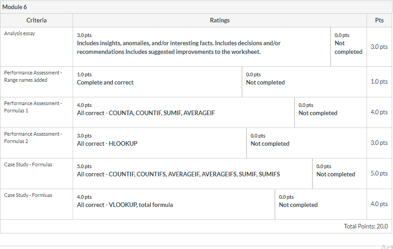Click the Ratings column header
The width and height of the screenshot is (393, 249).
[x=220, y=20]
